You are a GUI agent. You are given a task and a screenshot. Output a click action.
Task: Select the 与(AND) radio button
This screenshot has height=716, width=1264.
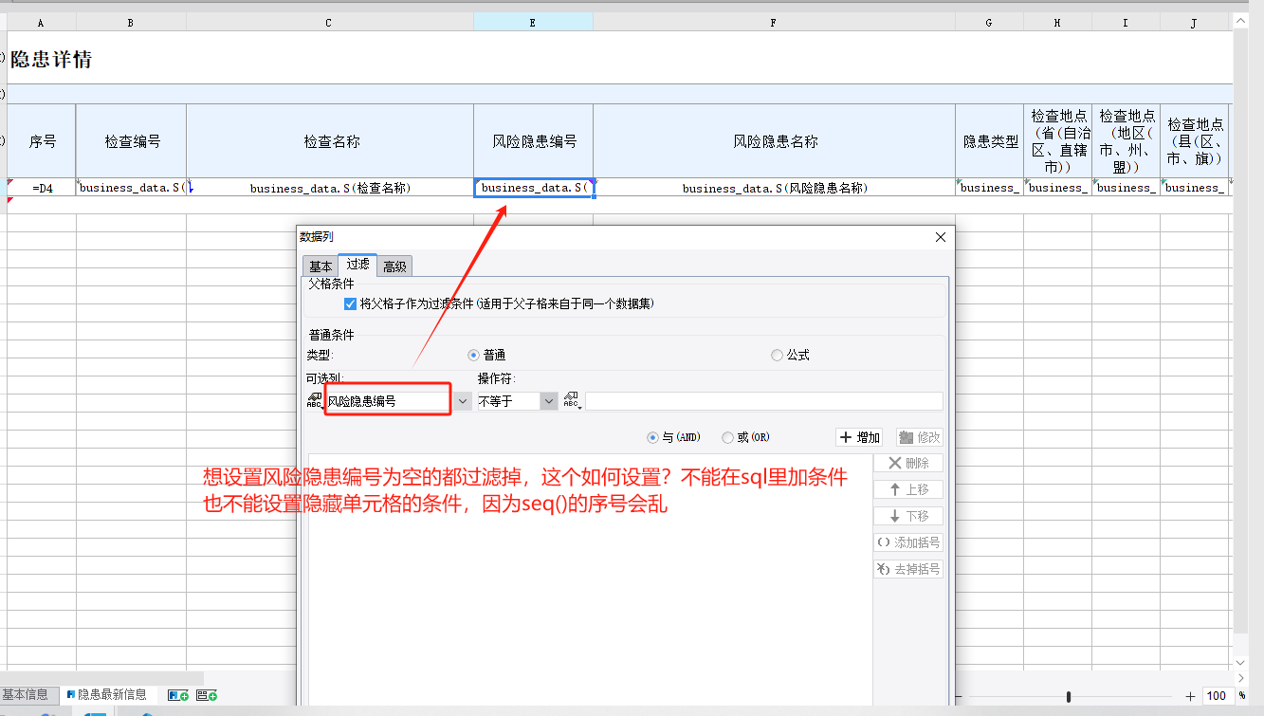point(652,437)
